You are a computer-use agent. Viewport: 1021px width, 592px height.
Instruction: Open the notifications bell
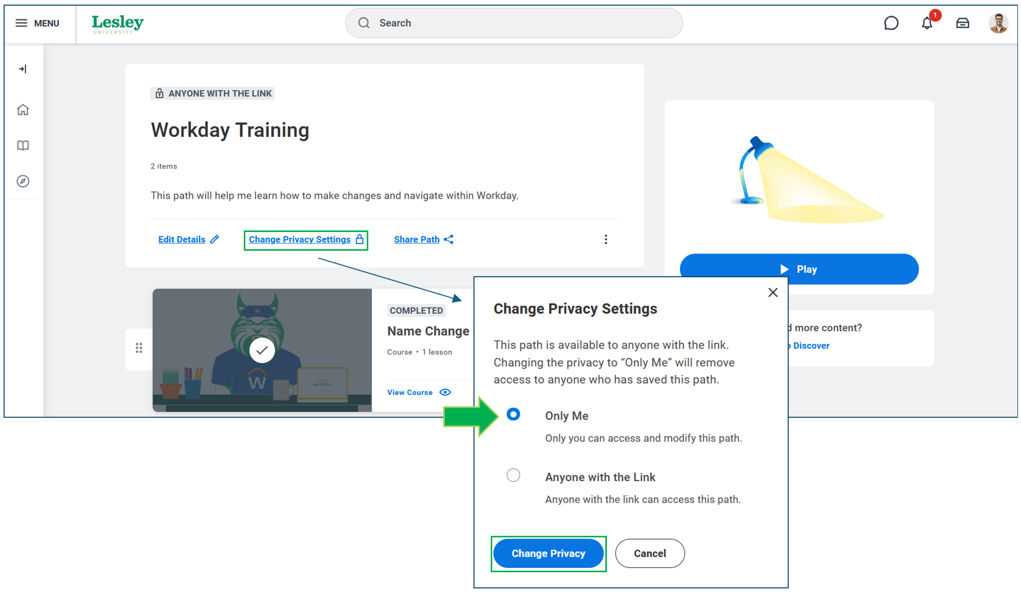tap(927, 23)
